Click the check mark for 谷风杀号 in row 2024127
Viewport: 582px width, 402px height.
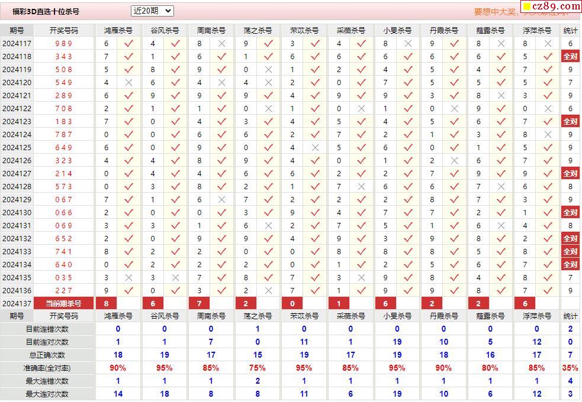pyautogui.click(x=175, y=173)
